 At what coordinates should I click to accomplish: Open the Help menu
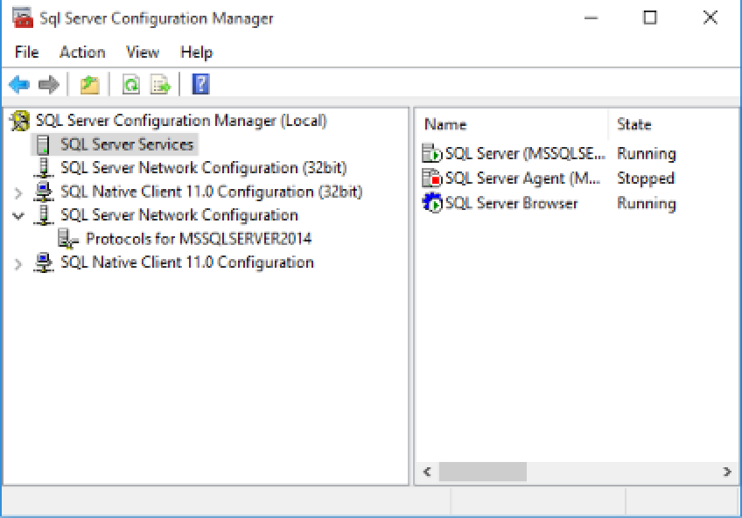196,52
